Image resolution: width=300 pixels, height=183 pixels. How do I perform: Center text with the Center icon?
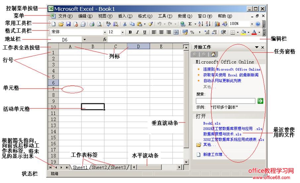[161, 32]
